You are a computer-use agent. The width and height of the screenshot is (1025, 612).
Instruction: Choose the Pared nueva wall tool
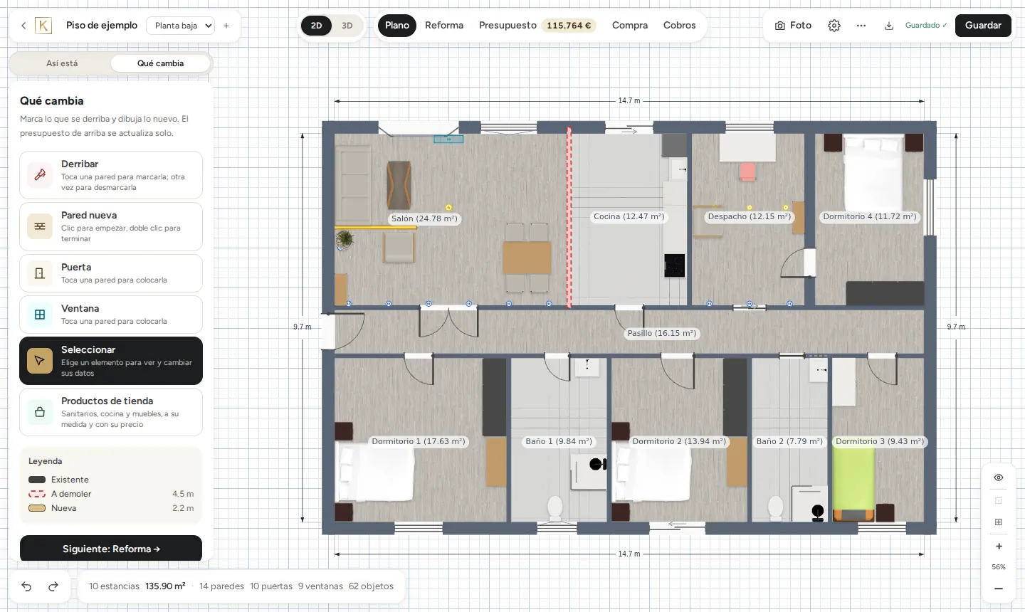[111, 226]
